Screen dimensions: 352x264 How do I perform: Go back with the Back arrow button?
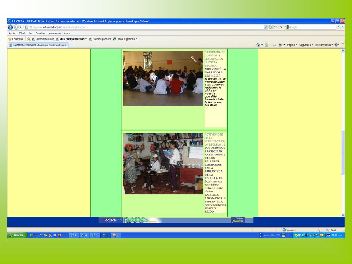10,27
